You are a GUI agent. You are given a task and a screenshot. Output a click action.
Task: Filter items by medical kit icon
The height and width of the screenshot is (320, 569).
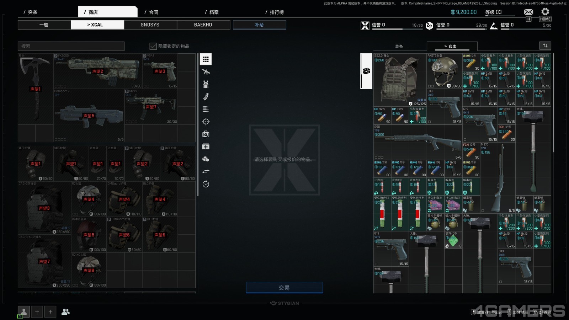pos(206,146)
